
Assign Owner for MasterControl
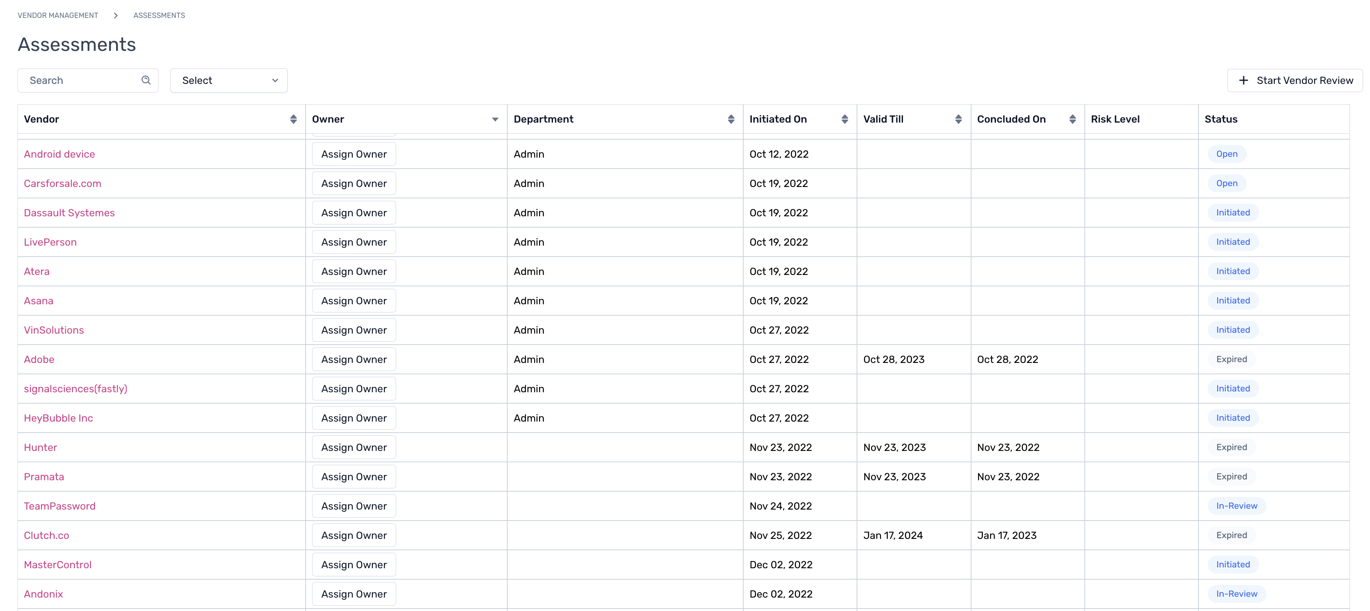(x=354, y=565)
